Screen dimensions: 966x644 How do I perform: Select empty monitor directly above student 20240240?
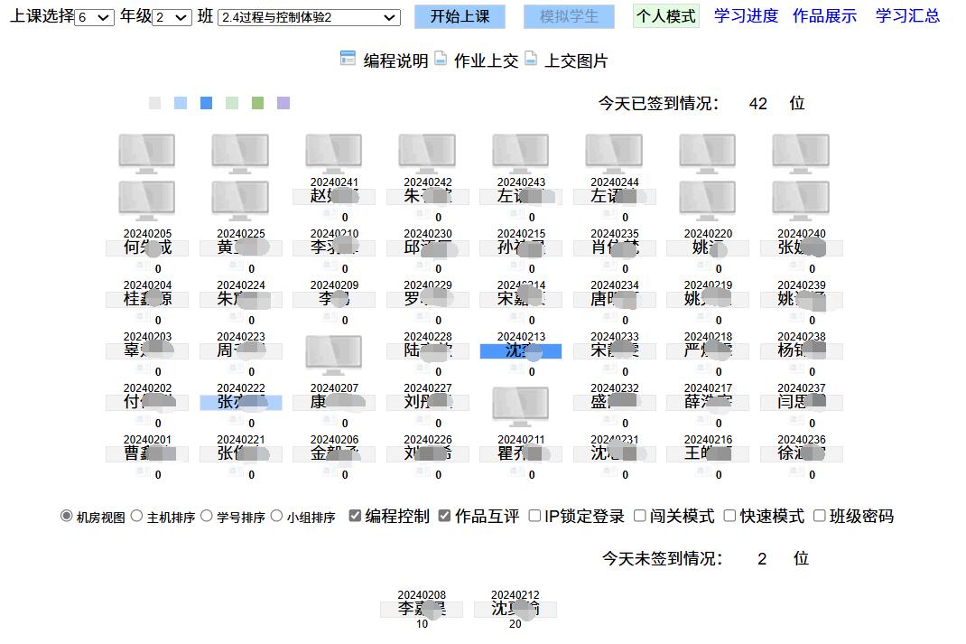coord(801,201)
